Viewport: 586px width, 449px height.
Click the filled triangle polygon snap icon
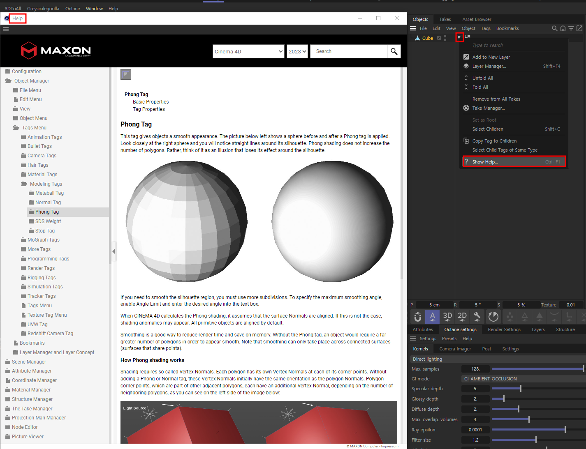pyautogui.click(x=540, y=317)
